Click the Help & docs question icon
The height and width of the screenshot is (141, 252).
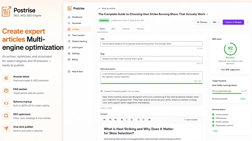click(69, 72)
